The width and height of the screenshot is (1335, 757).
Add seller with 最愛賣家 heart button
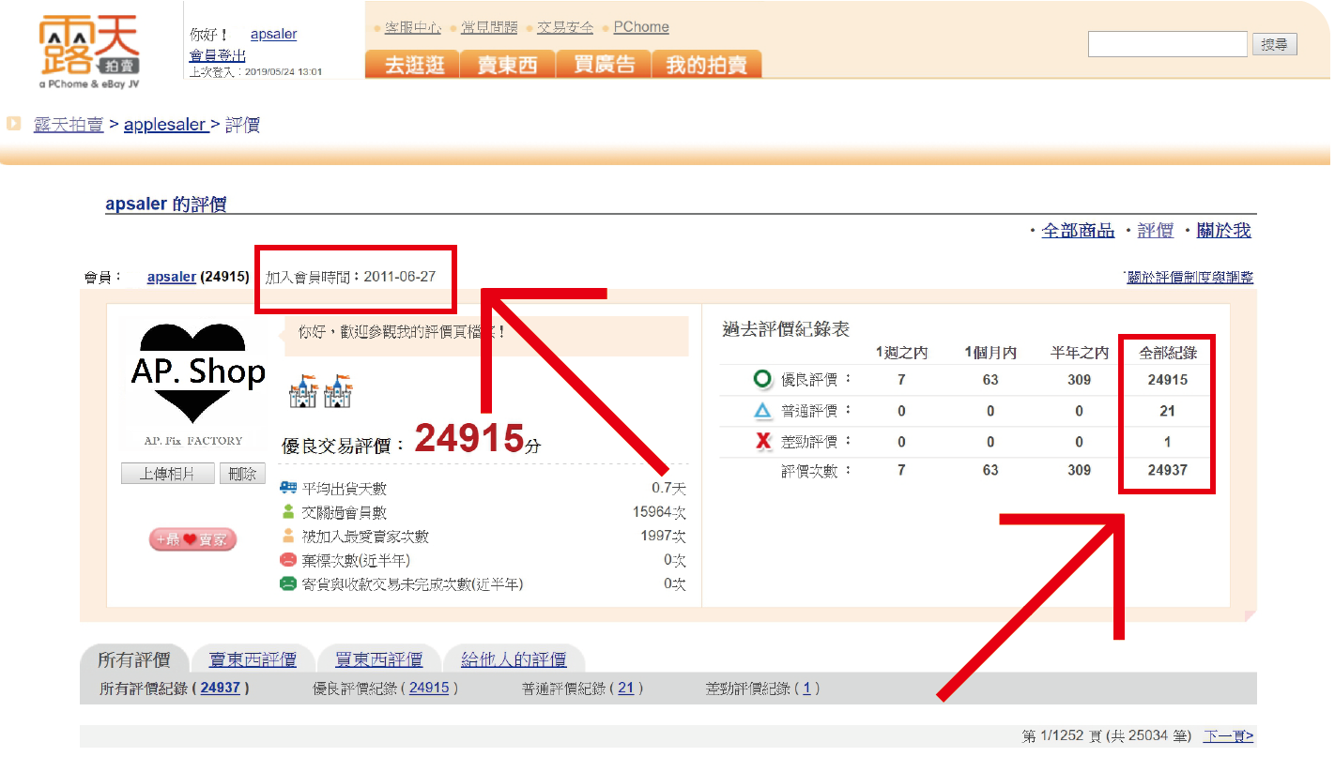click(192, 539)
